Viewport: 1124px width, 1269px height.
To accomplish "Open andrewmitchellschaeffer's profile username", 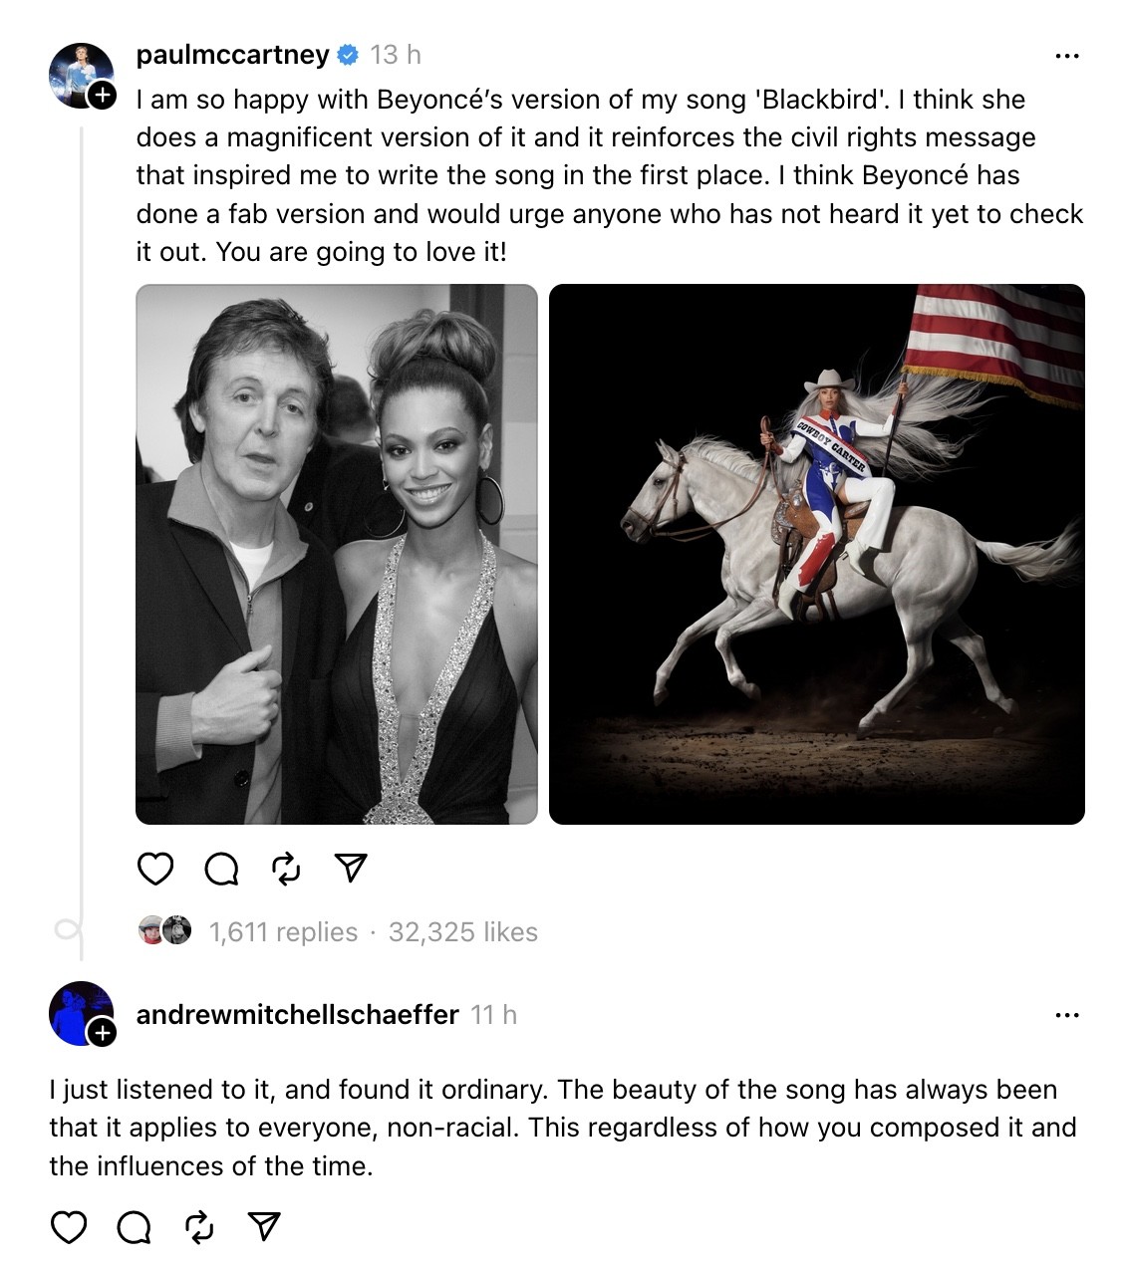I will pyautogui.click(x=297, y=1014).
